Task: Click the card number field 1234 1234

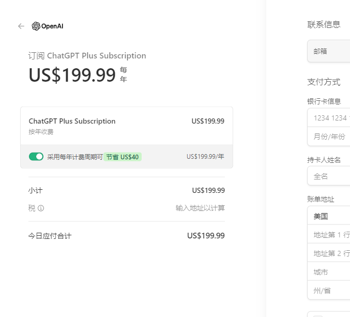Action: point(329,118)
